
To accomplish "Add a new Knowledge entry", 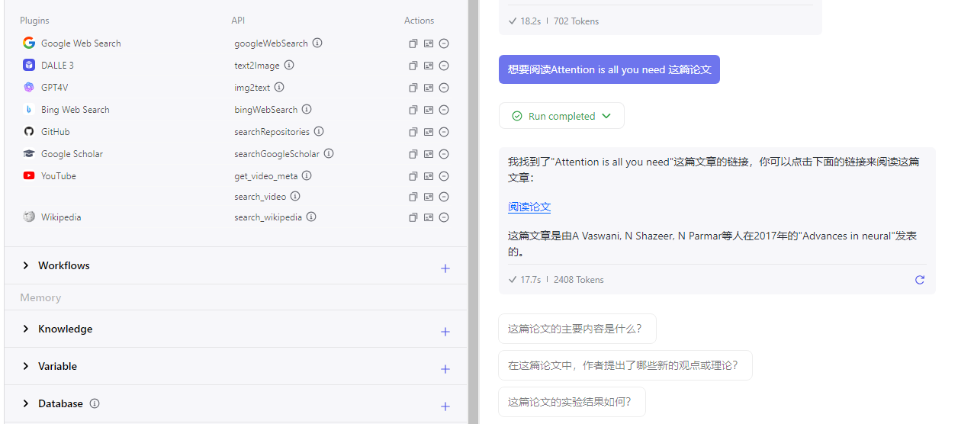I will (x=445, y=332).
